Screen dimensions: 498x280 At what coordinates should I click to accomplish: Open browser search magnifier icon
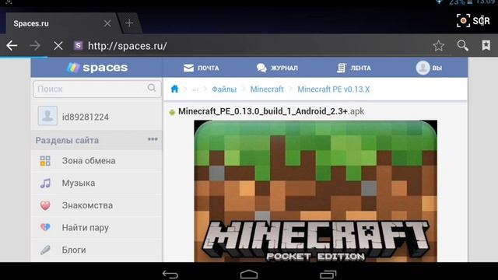(x=462, y=46)
